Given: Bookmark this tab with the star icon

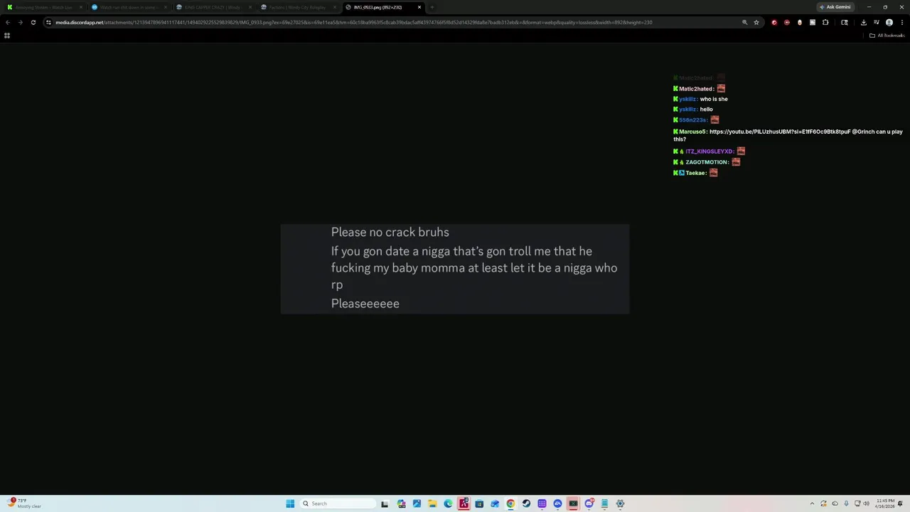Looking at the screenshot, I should tap(756, 22).
